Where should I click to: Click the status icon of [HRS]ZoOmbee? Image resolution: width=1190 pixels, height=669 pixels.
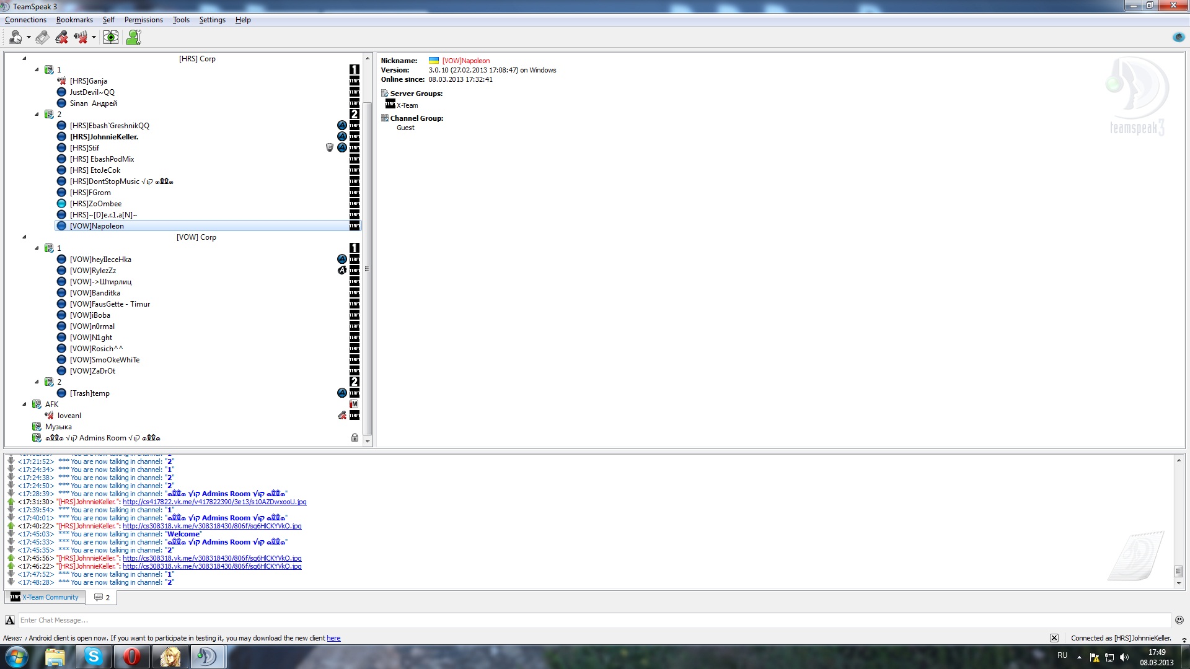click(61, 204)
